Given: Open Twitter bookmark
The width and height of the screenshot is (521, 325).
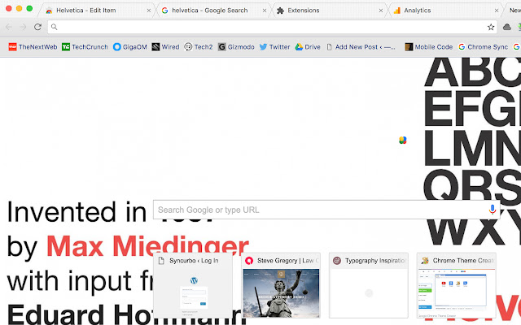Looking at the screenshot, I should [x=275, y=47].
